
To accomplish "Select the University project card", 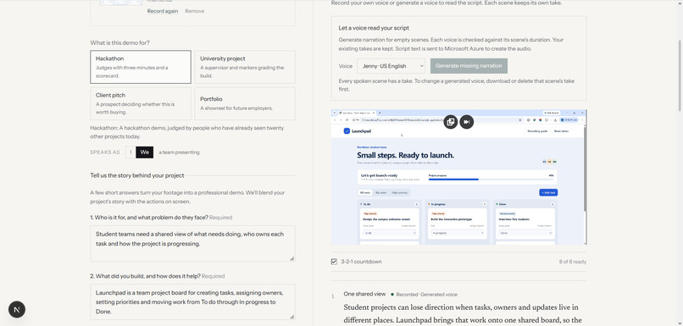I will pyautogui.click(x=245, y=67).
